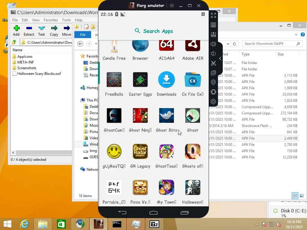The width and height of the screenshot is (307, 230).
Task: Click the shake device icon in sidebar
Action: tap(213, 92)
